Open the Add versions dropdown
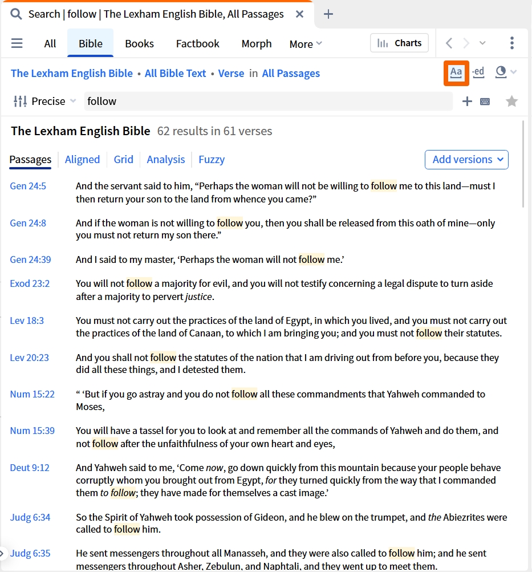 (467, 160)
